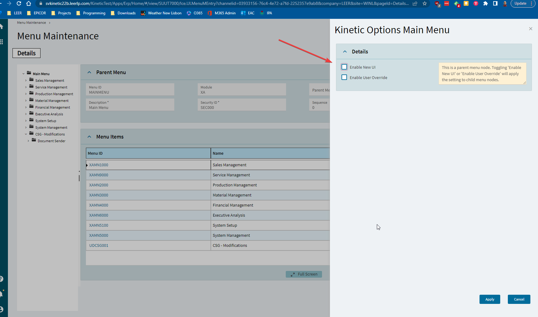
Task: Click the Apply button
Action: (x=490, y=299)
